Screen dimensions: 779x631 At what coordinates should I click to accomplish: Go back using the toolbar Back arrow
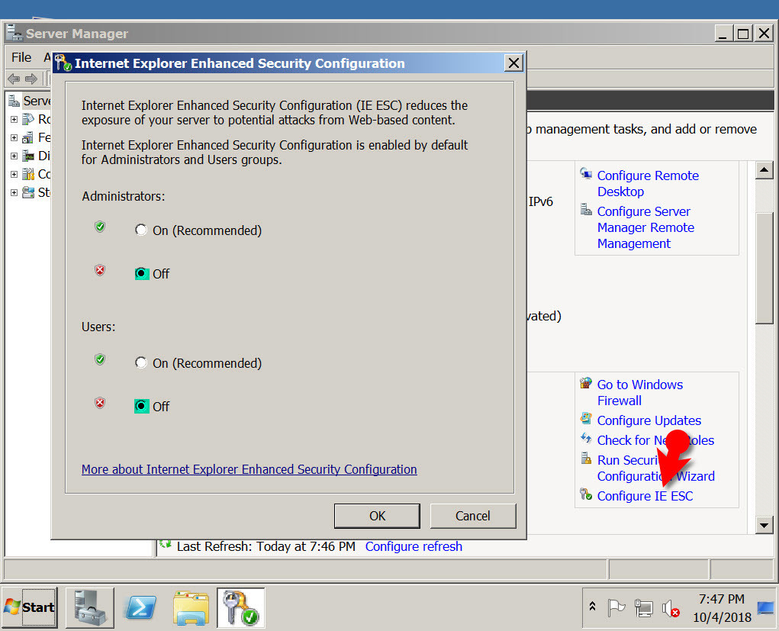14,79
